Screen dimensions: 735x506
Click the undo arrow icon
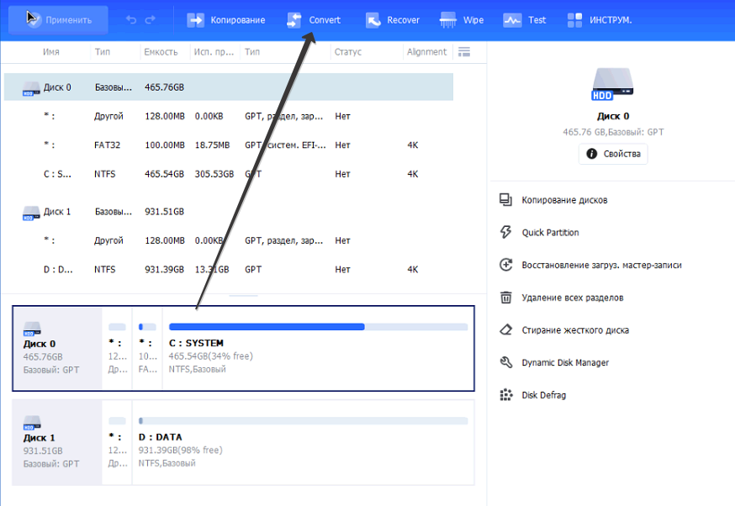pos(131,19)
